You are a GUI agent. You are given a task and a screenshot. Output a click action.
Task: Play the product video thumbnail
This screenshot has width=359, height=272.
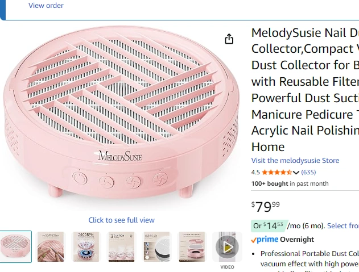coord(227,246)
